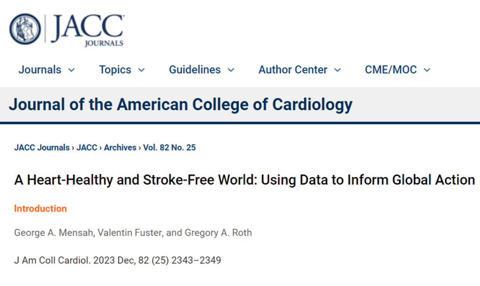This screenshot has height=286, width=480.
Task: Click the JACC Journals wordmark logo
Action: (x=88, y=30)
